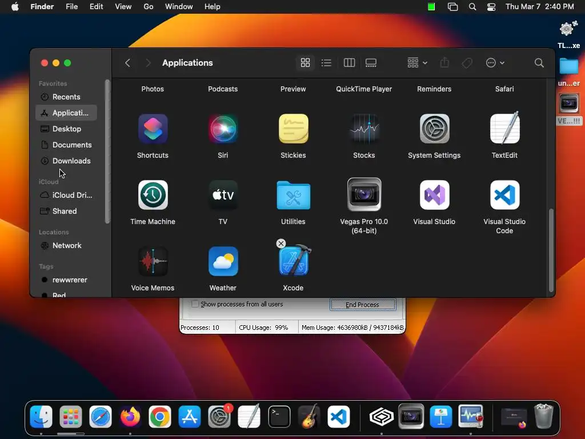Click the Edit Tags toolbar button

(x=467, y=63)
